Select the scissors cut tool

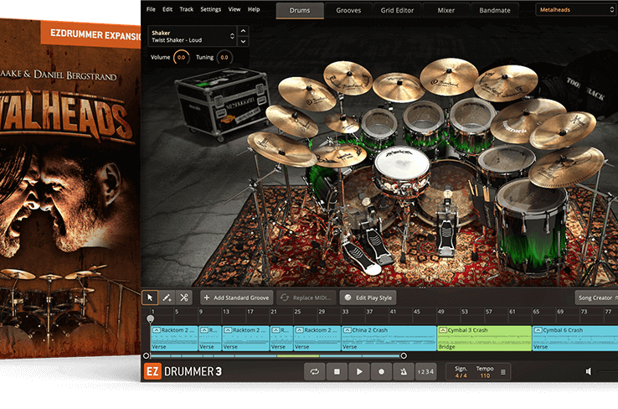(x=184, y=298)
